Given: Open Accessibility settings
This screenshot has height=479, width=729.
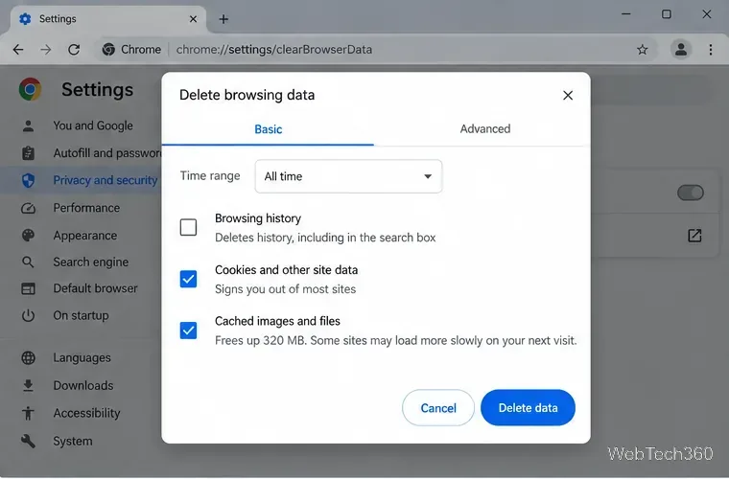Looking at the screenshot, I should (86, 413).
